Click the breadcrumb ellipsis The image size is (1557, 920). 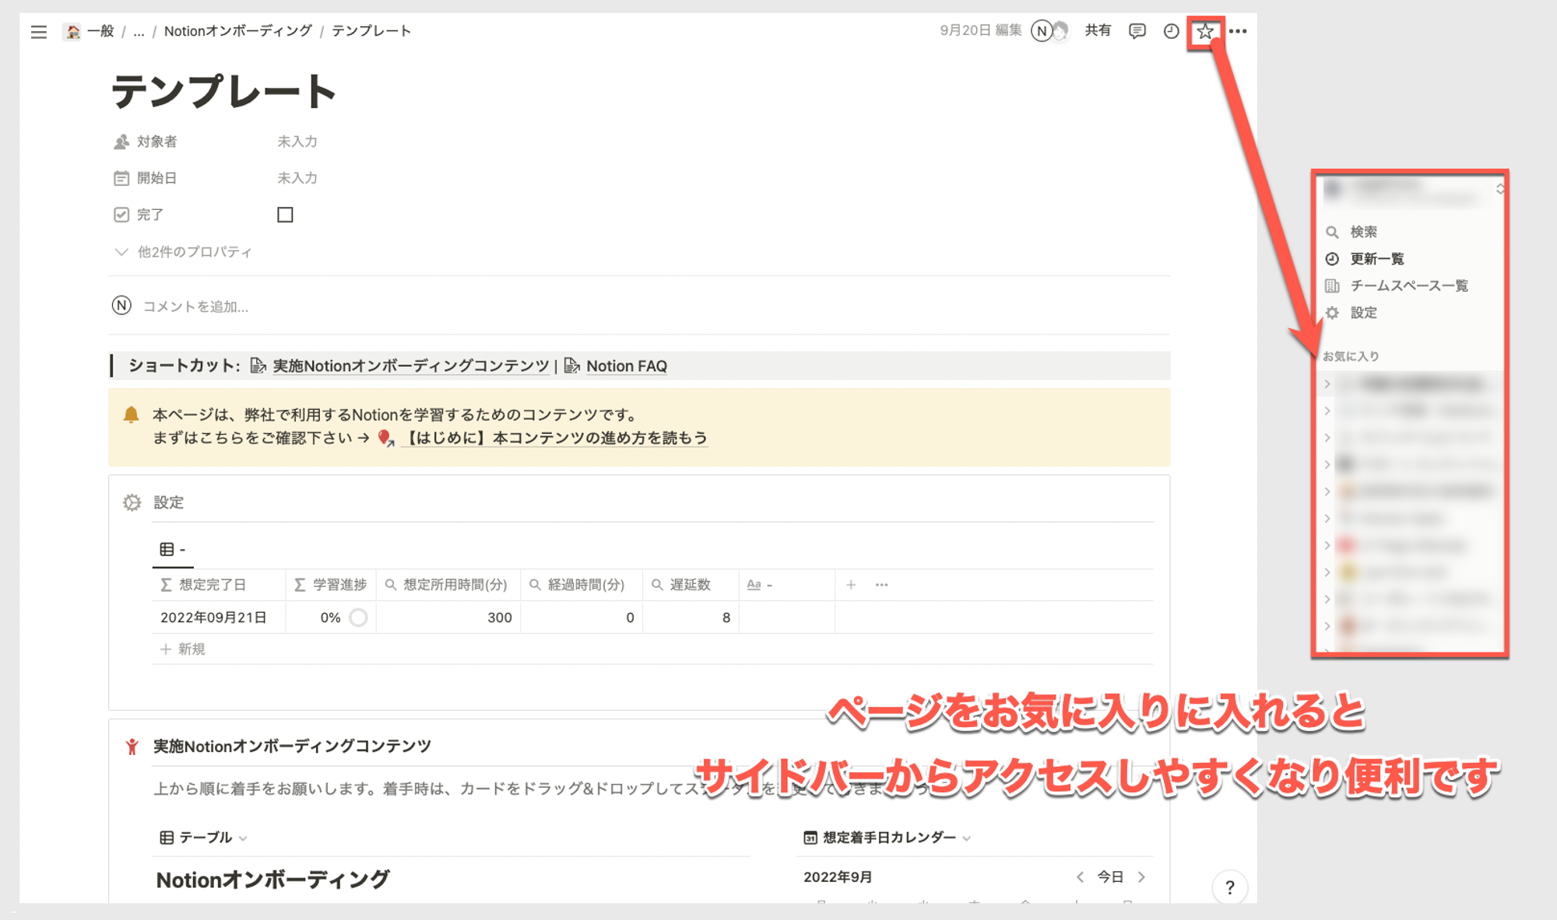tap(139, 32)
